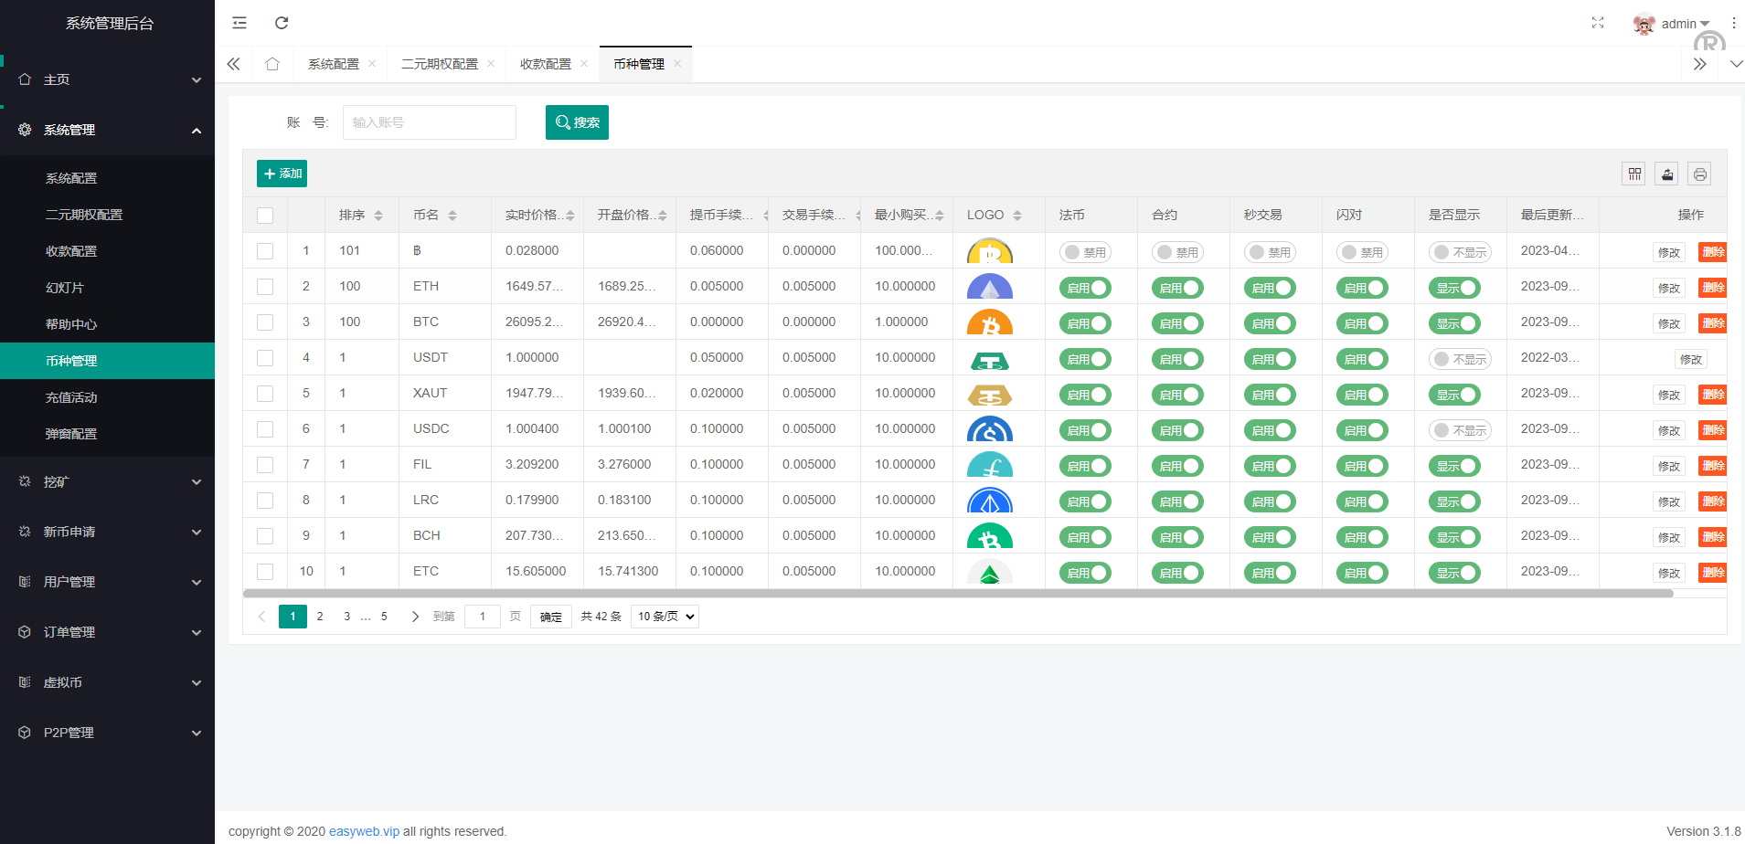Enable display toggle for USDT row
Viewport: 1745px width, 844px height.
(x=1460, y=359)
